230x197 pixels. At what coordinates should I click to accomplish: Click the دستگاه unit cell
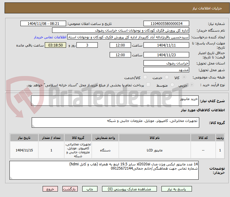pos(105,150)
